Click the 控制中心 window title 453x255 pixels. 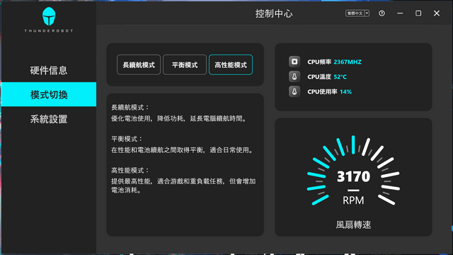click(274, 13)
